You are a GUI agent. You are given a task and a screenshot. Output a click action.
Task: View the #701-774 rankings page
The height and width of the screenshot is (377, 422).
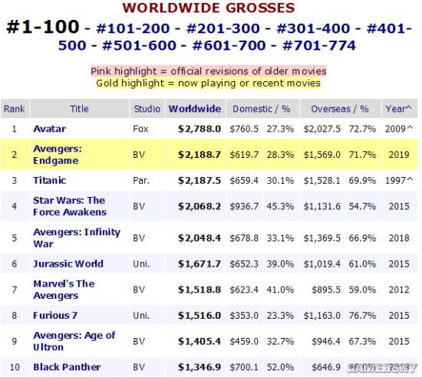319,45
